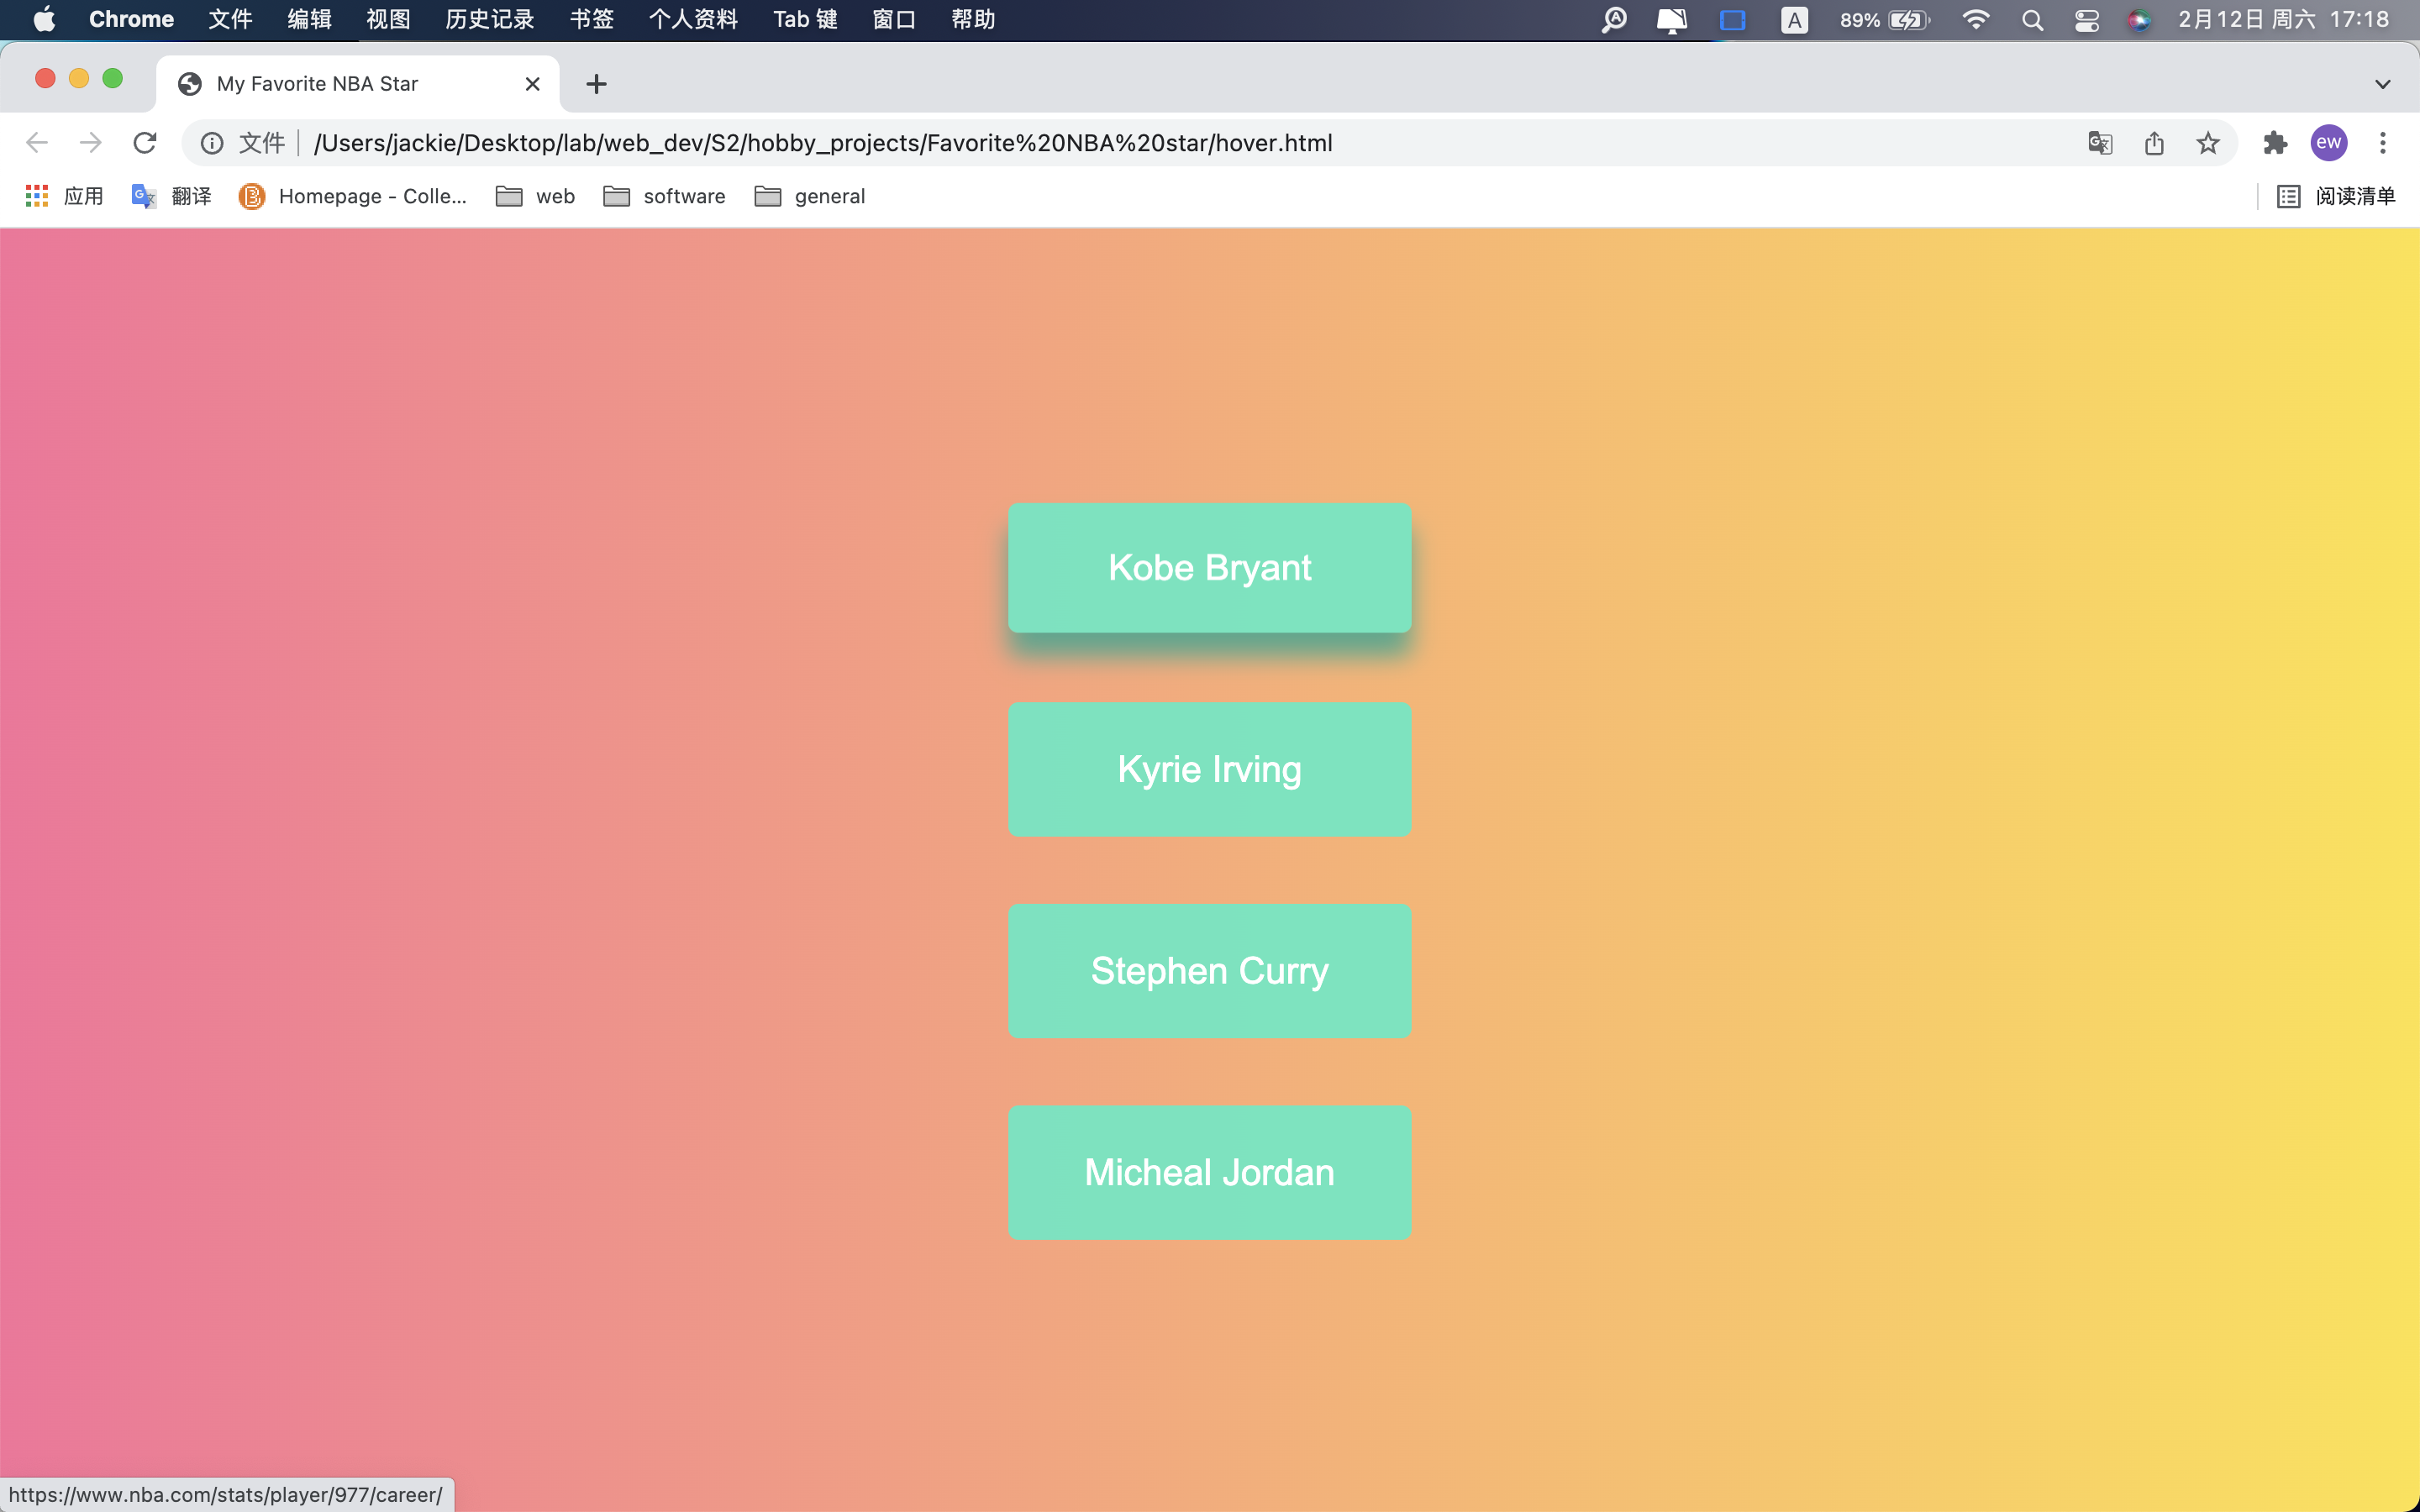Click the Kobe Bryant button
This screenshot has width=2420, height=1512.
(x=1209, y=568)
